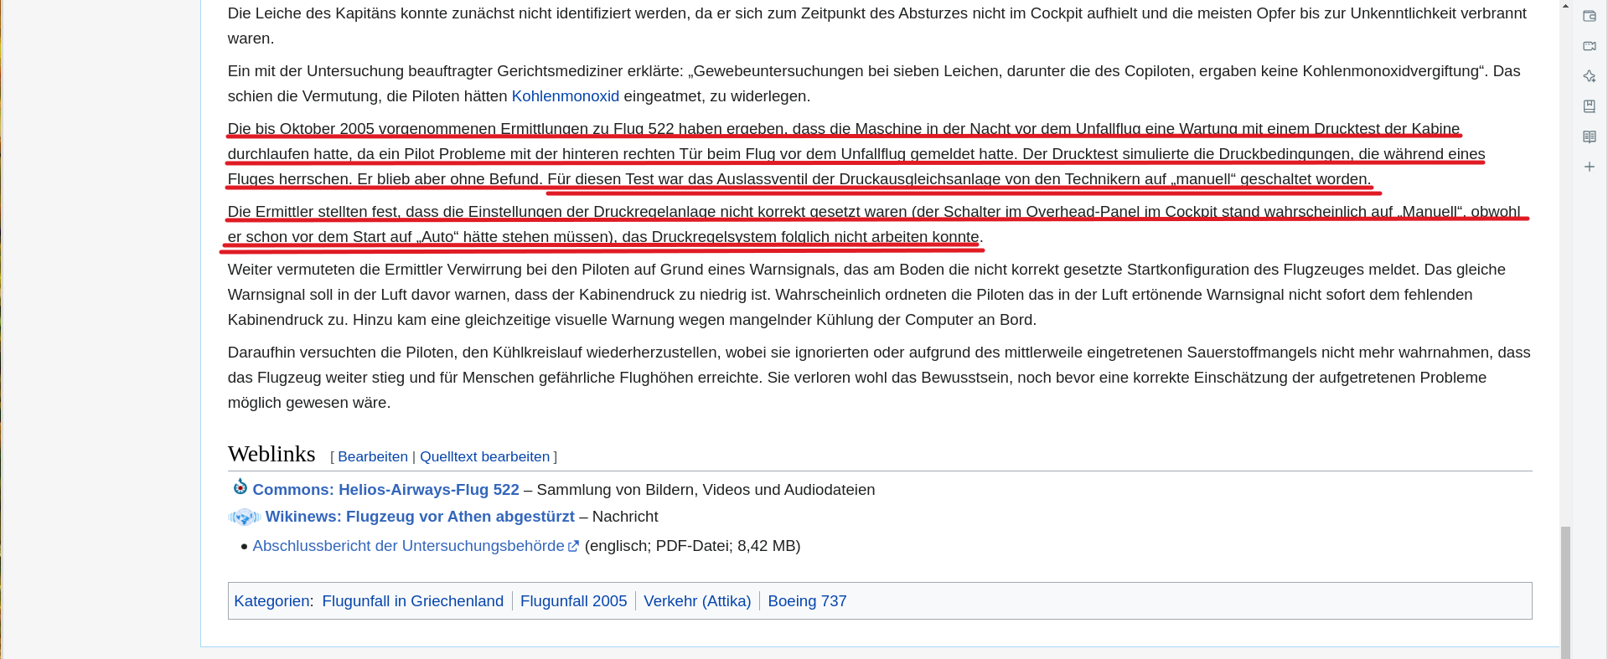1608x659 pixels.
Task: Open the video camera sidebar icon
Action: pyautogui.click(x=1589, y=46)
